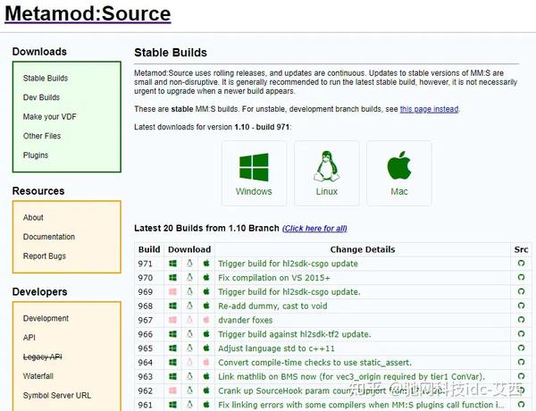Viewport: 536px width, 411px height.
Task: Open Dev Builds in the Downloads sidebar
Action: [42, 97]
